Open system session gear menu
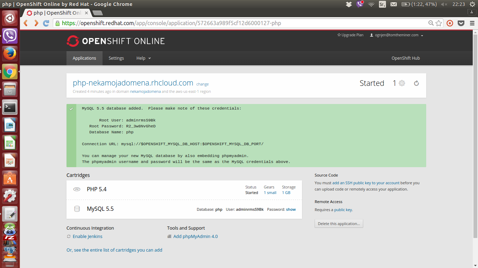This screenshot has width=478, height=268. 472,4
